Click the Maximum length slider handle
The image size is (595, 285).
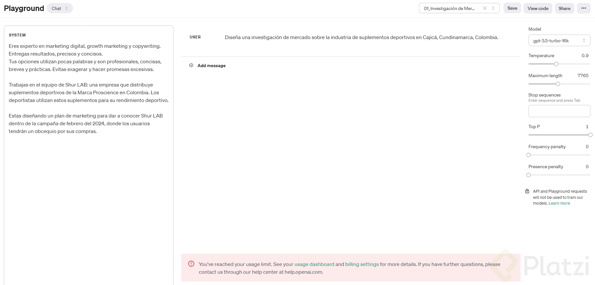(558, 84)
